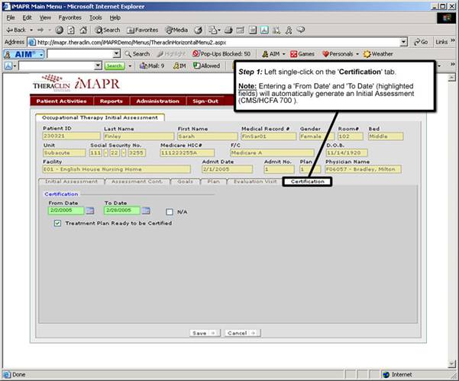459x381 pixels.
Task: Click the browser Back arrow
Action: [x=15, y=30]
